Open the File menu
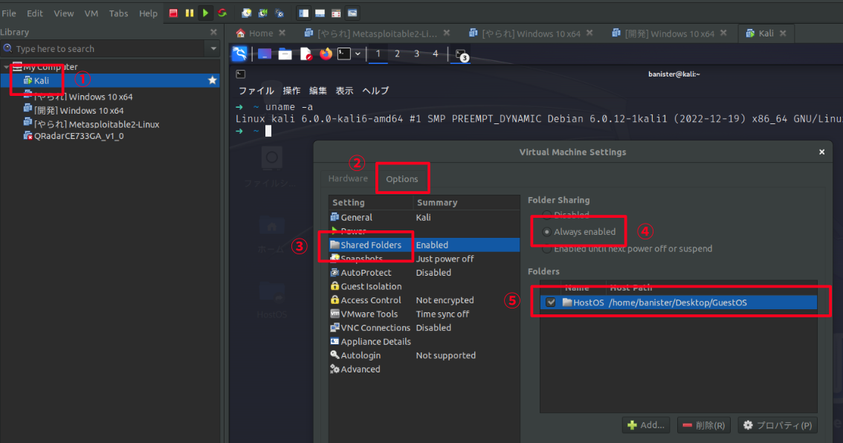This screenshot has height=443, width=843. (9, 13)
